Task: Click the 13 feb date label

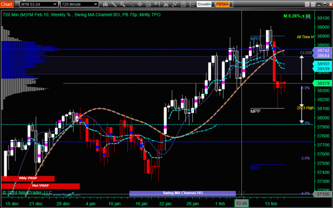Action: (x=271, y=204)
